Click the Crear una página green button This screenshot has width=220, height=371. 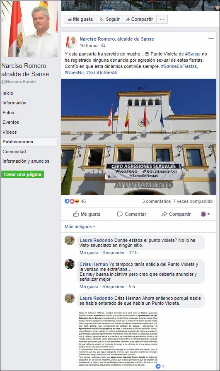click(x=22, y=174)
